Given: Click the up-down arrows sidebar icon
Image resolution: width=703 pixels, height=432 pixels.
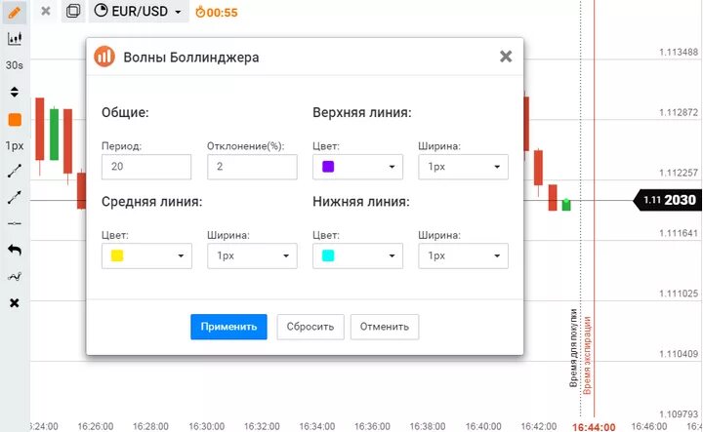Looking at the screenshot, I should click(x=15, y=93).
